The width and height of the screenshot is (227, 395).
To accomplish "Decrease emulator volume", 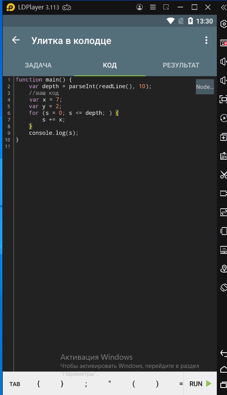I will [223, 80].
